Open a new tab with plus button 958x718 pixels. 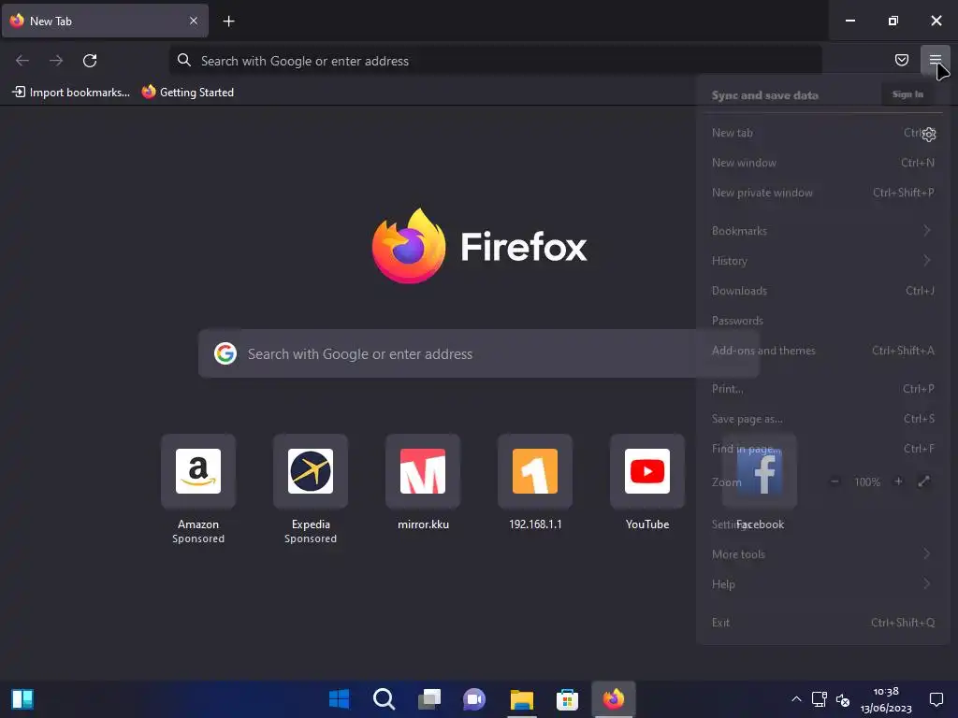228,22
